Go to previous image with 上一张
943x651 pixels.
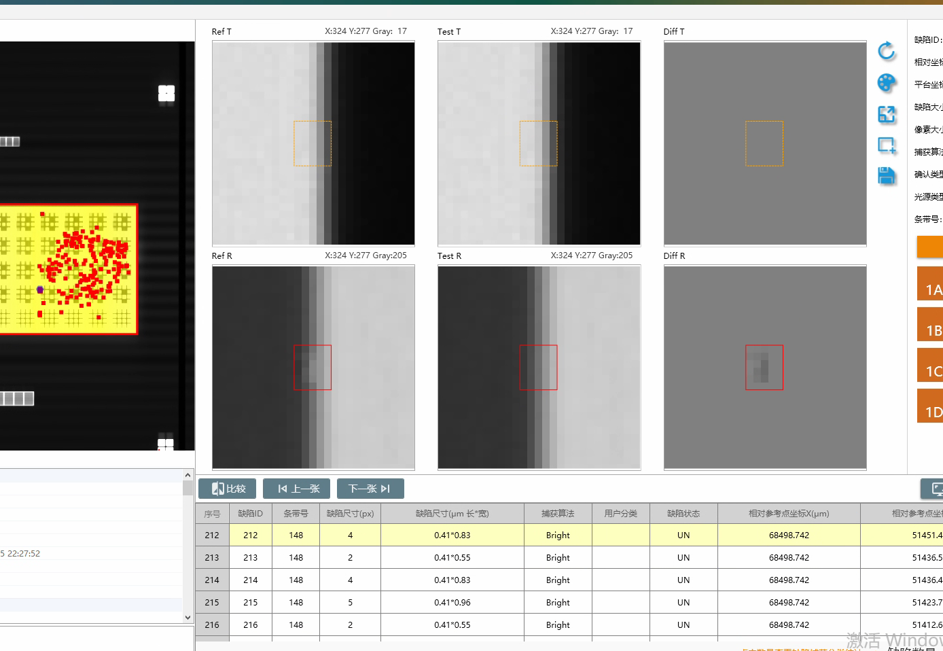(x=296, y=489)
